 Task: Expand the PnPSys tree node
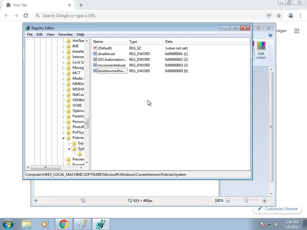[x=63, y=133]
